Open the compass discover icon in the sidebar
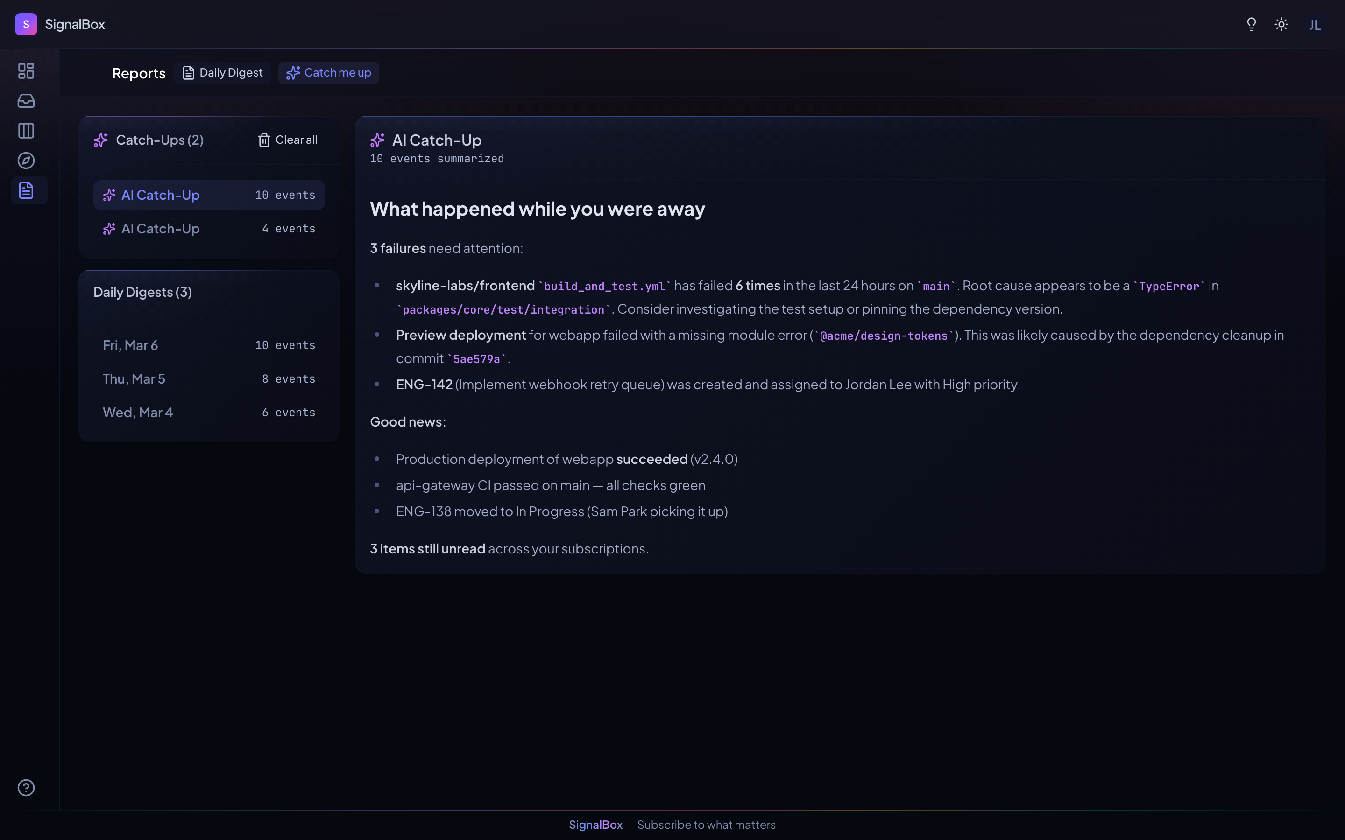1345x840 pixels. click(x=26, y=161)
